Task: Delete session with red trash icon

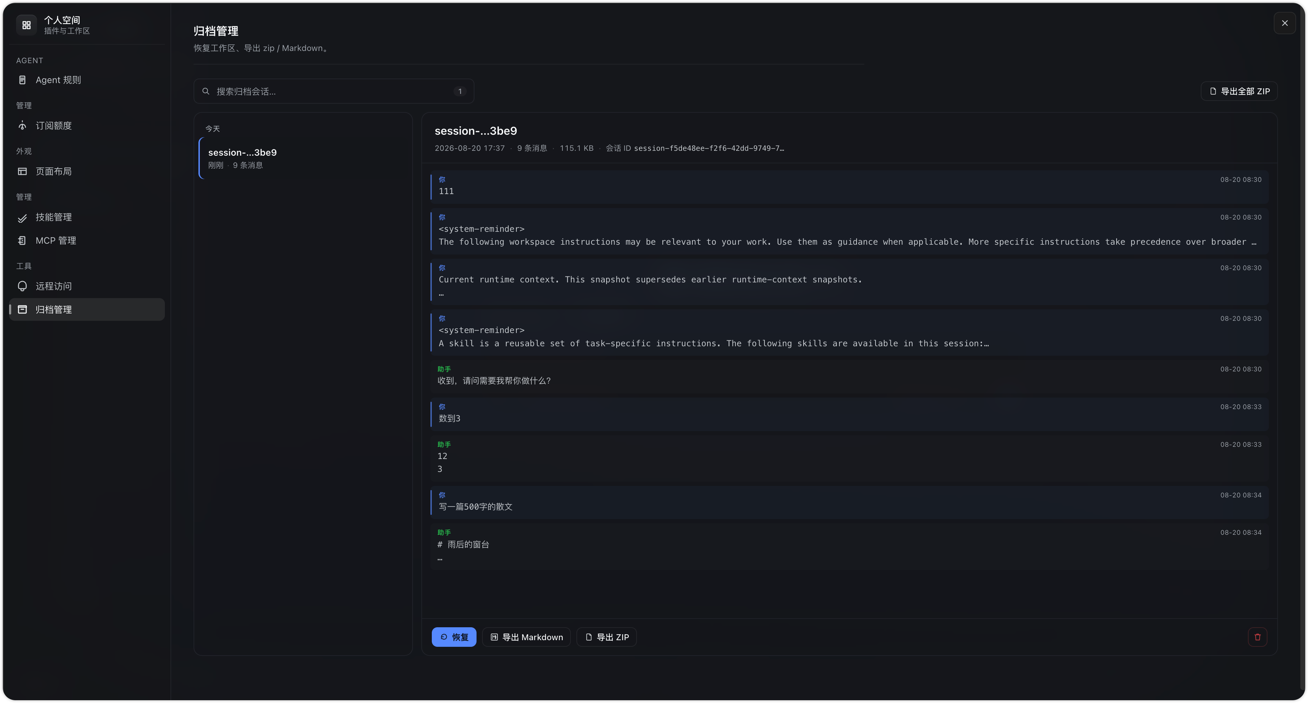Action: point(1257,637)
